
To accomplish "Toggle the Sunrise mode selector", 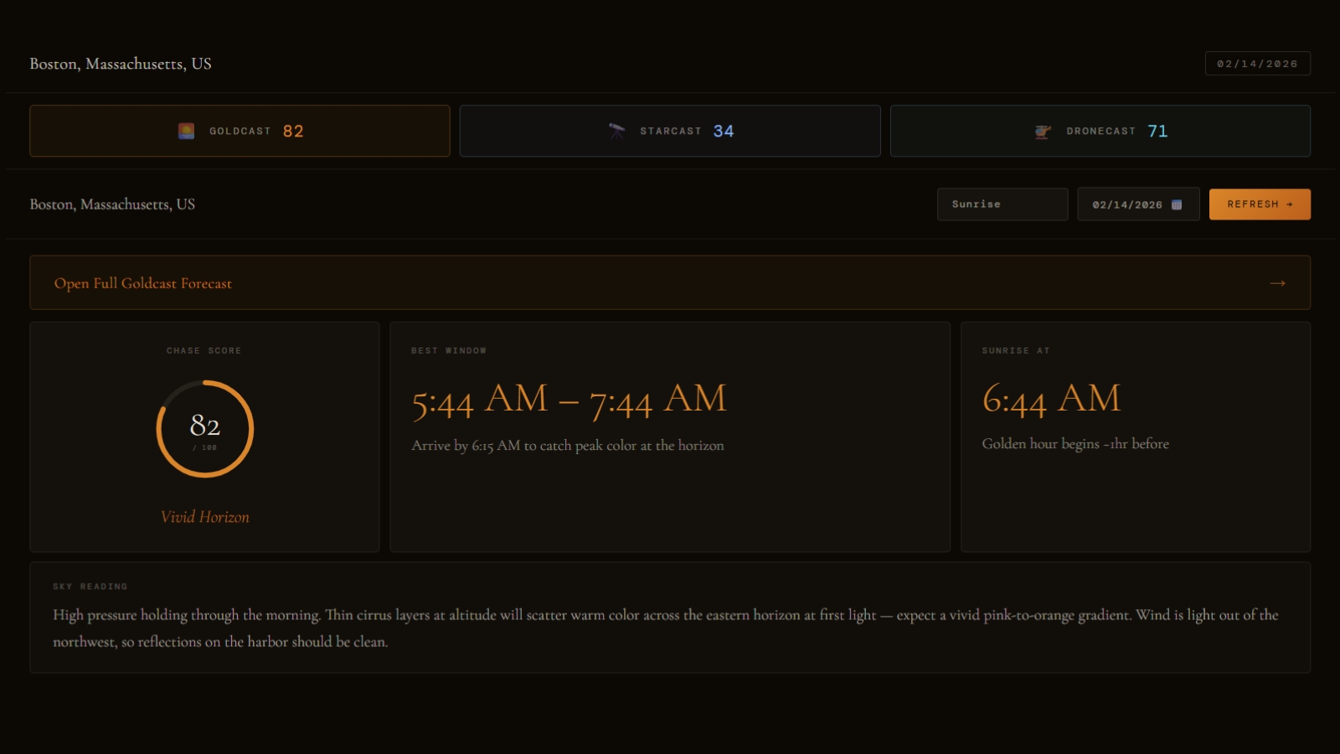I will [1002, 204].
